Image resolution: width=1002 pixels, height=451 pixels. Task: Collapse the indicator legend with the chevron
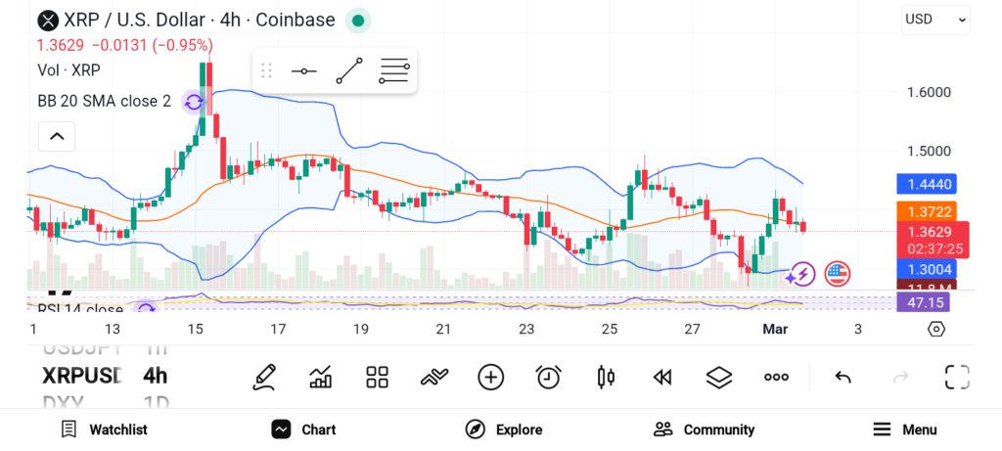[x=57, y=136]
